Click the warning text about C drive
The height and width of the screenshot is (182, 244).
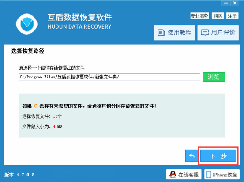[x=89, y=106]
